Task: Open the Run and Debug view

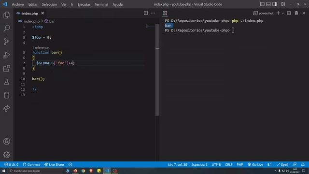Action: tap(6, 55)
